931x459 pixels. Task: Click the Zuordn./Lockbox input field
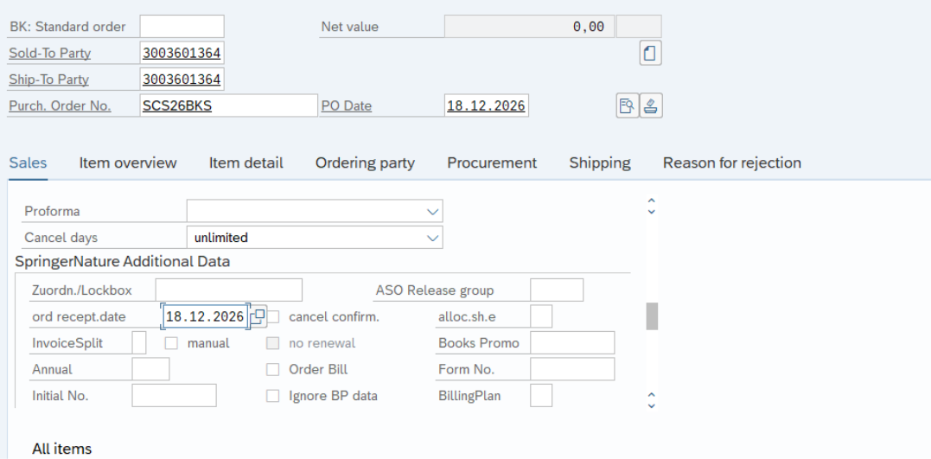228,290
